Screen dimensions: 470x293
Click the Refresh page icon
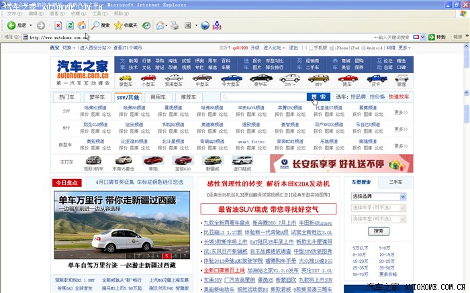70,25
